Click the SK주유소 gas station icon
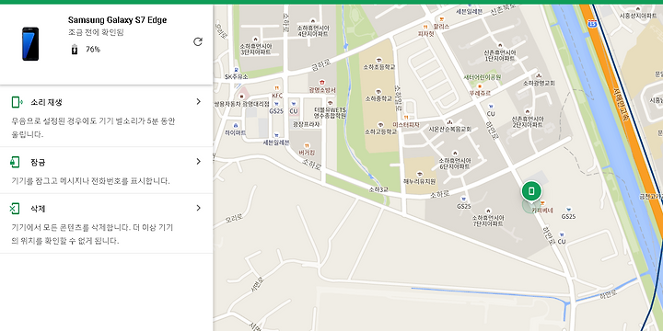 [x=237, y=70]
